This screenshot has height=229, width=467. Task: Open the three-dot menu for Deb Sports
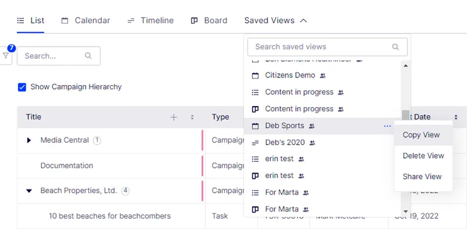(x=387, y=126)
